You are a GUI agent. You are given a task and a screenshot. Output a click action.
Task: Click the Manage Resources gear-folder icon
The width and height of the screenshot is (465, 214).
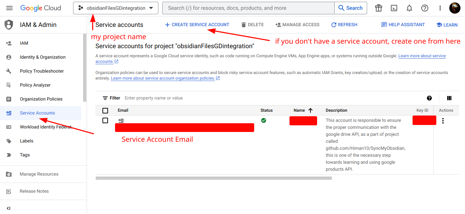point(9,174)
